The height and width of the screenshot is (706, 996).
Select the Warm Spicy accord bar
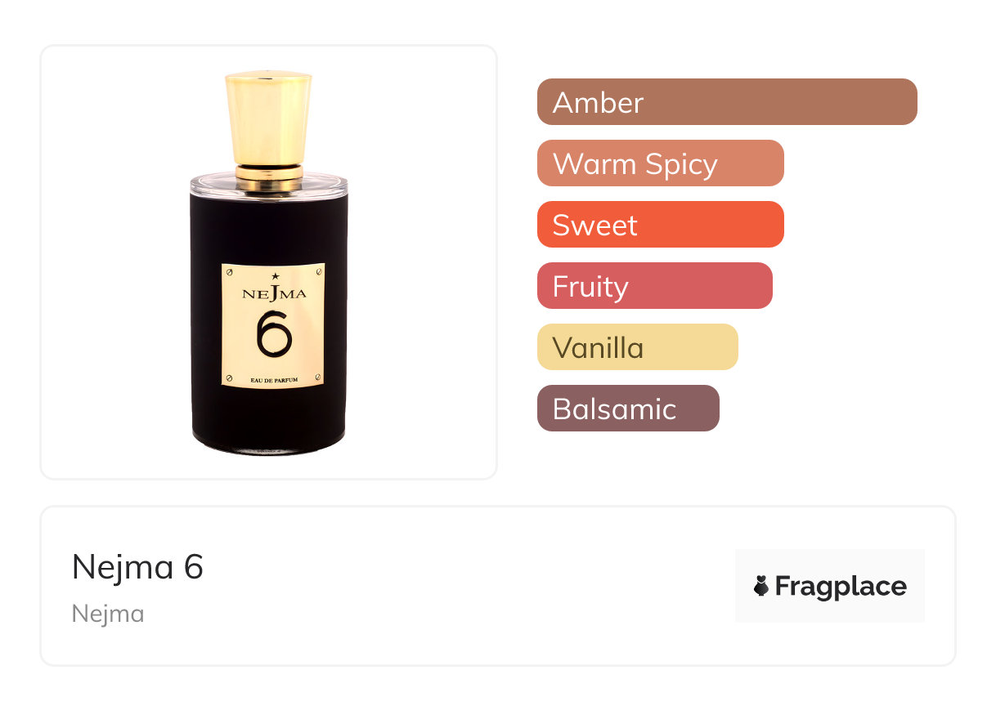point(661,163)
